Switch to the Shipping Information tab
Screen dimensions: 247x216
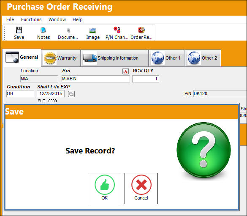coord(114,58)
